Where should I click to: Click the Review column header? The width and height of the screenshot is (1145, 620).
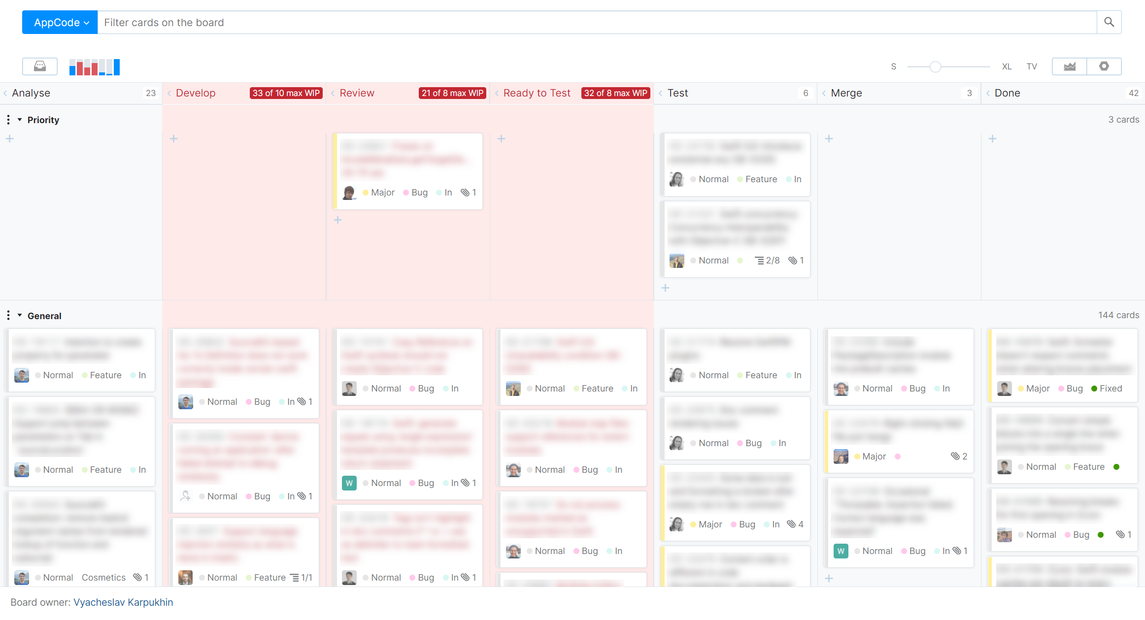(357, 93)
